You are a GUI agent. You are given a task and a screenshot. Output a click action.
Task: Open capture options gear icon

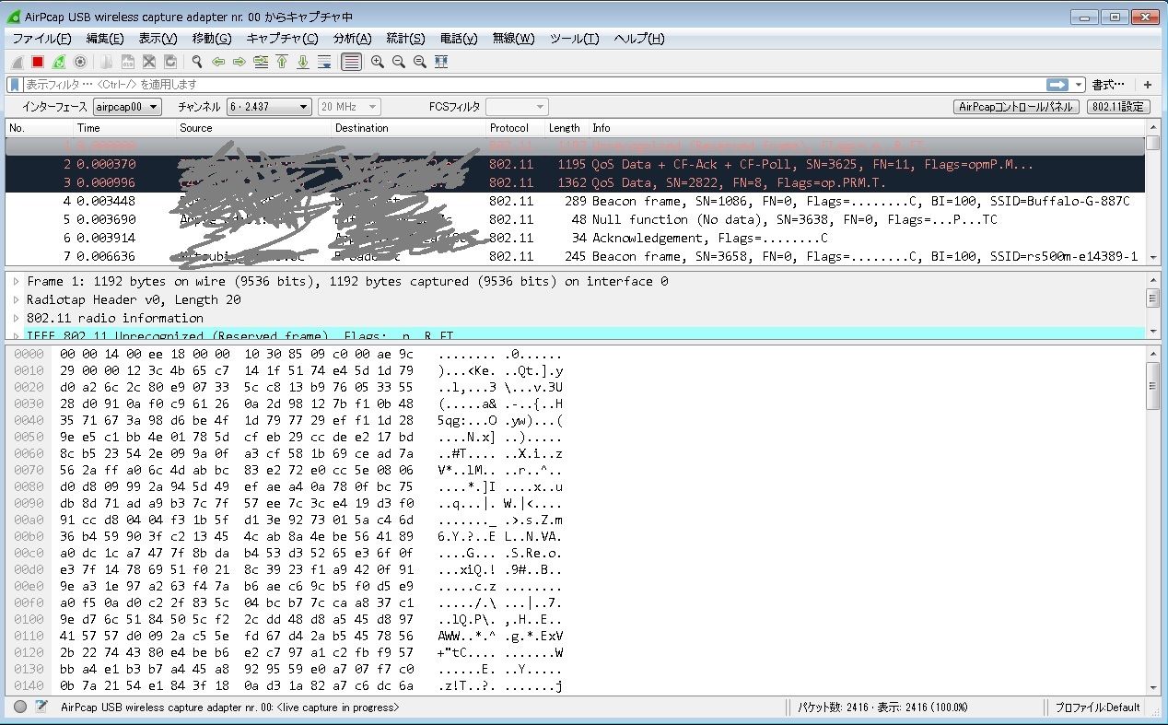80,62
